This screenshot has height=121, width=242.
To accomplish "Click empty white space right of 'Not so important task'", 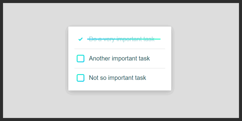I will coord(157,78).
